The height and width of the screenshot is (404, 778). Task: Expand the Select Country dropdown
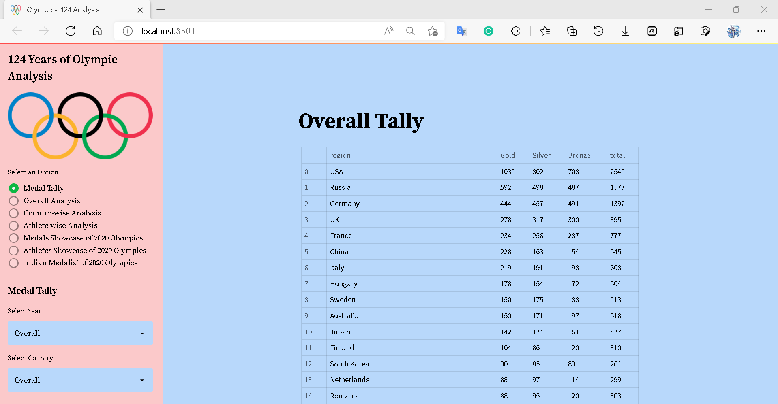click(x=80, y=380)
